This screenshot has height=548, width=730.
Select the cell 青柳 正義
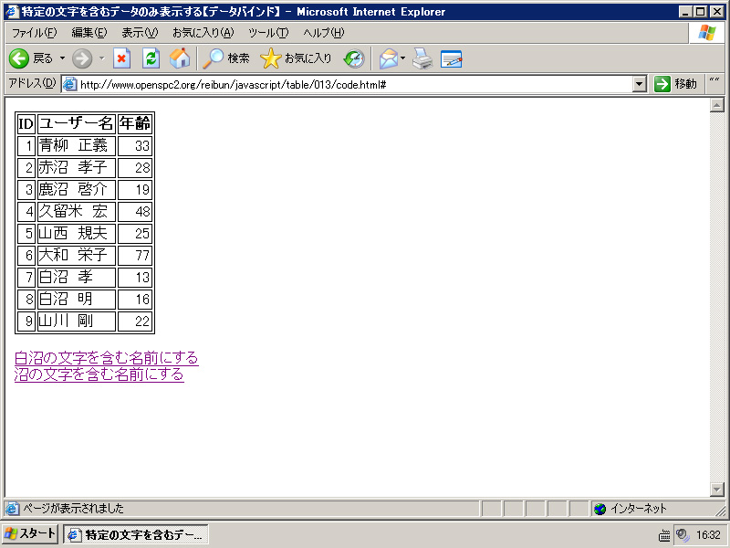coord(77,145)
